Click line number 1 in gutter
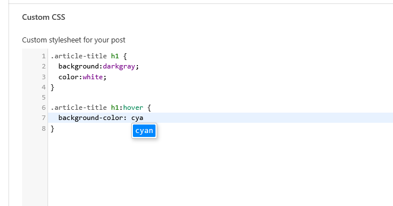Screen dimensions: 393x206 pos(44,56)
